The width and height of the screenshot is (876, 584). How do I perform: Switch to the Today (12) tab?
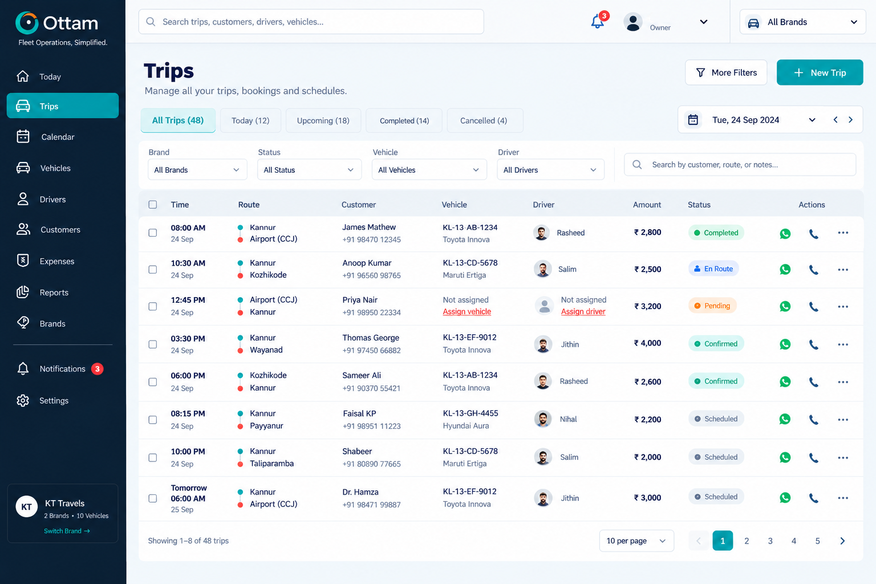click(x=250, y=120)
